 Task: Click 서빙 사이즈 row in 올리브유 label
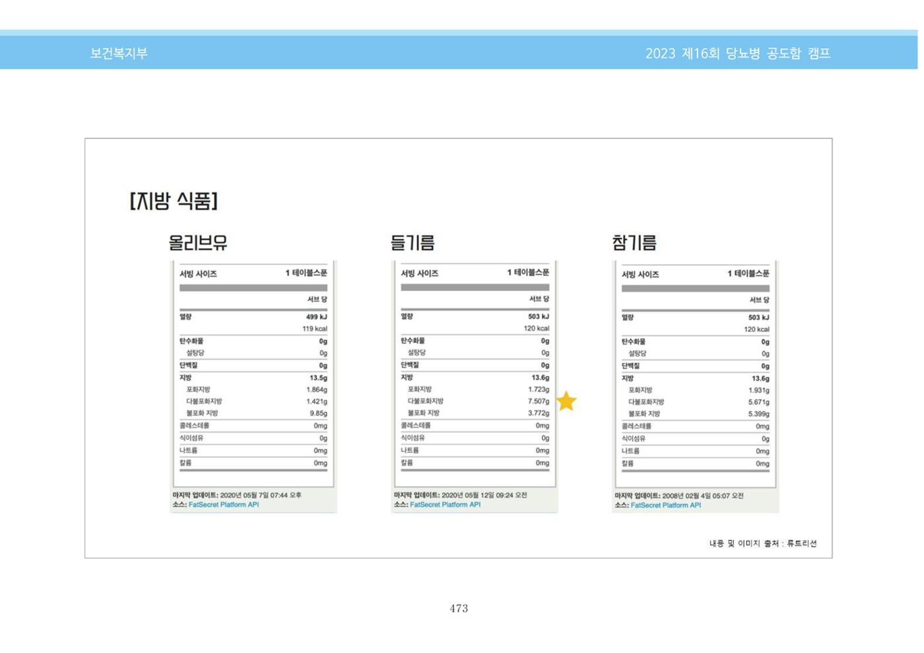(x=253, y=273)
